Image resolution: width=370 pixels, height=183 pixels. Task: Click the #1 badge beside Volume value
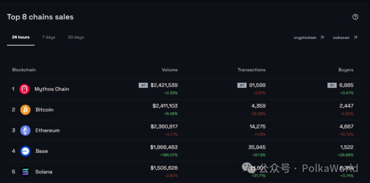coord(143,85)
